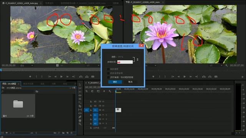
Task: Click the duration input field in dialog
Action: pyautogui.click(x=125, y=62)
